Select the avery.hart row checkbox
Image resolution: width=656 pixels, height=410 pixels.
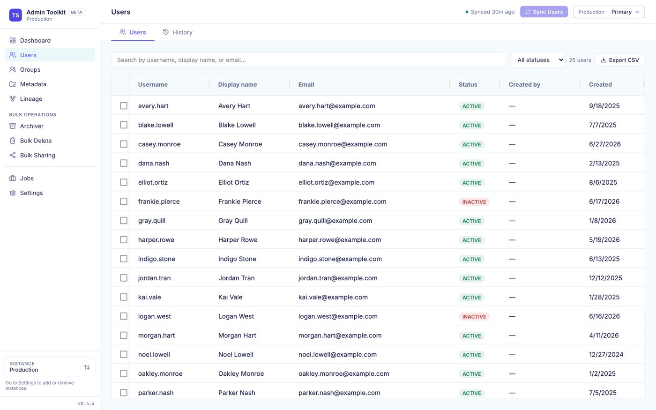[124, 106]
